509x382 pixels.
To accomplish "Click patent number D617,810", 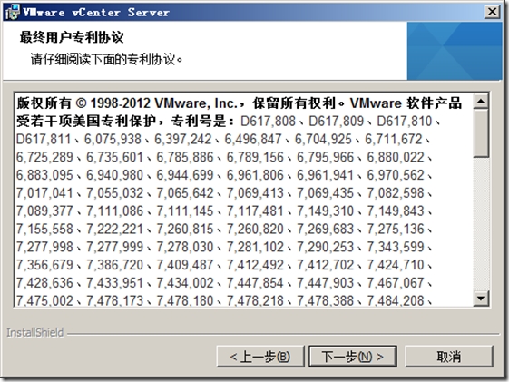I will pyautogui.click(x=405, y=122).
